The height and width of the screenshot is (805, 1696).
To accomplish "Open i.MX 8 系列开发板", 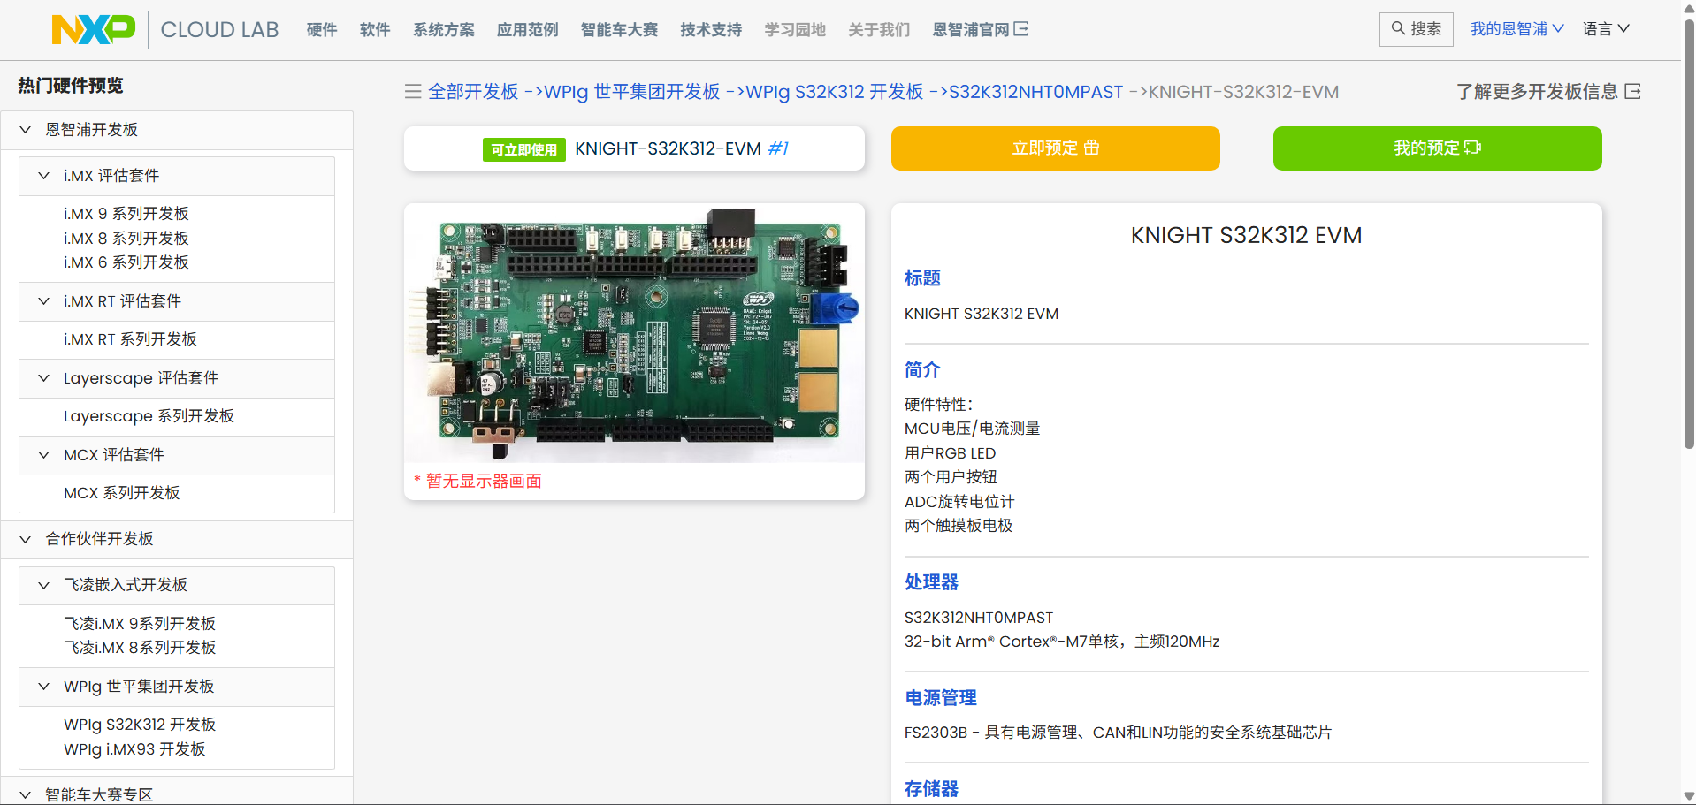I will pyautogui.click(x=126, y=239).
